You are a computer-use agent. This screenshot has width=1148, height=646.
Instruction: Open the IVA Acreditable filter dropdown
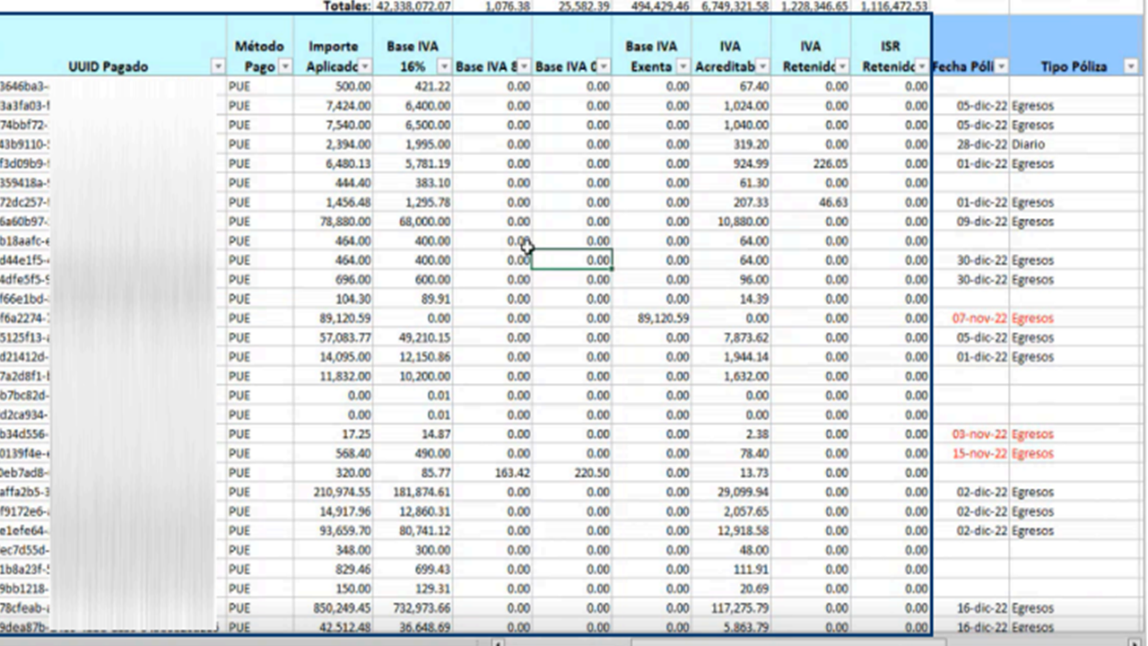761,66
